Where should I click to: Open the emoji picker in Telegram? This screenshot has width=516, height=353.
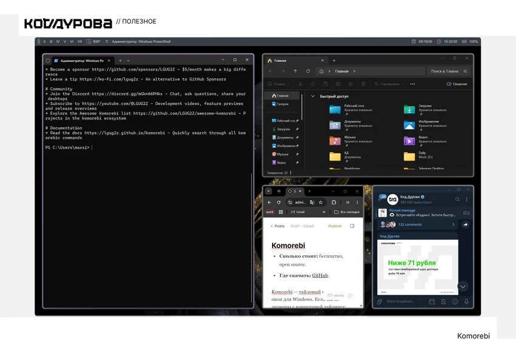tap(455, 301)
